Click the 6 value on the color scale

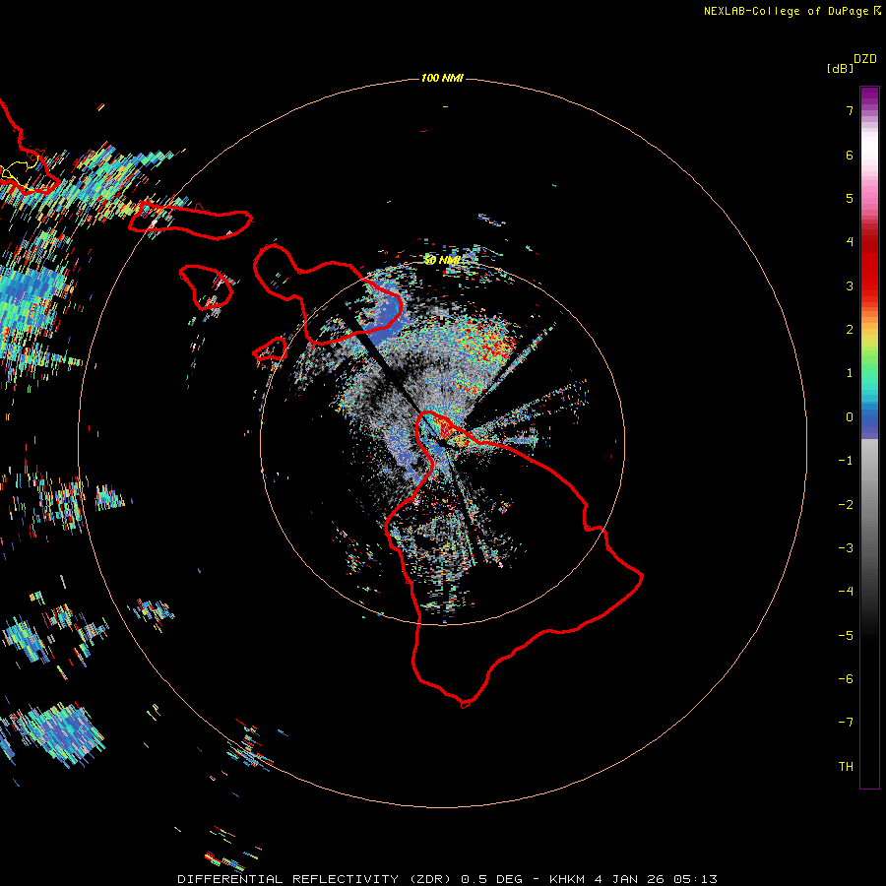tap(850, 155)
